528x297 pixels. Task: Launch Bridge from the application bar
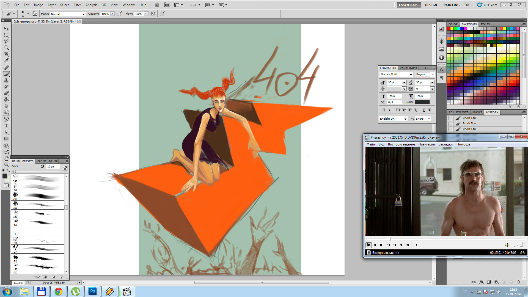pyautogui.click(x=157, y=5)
